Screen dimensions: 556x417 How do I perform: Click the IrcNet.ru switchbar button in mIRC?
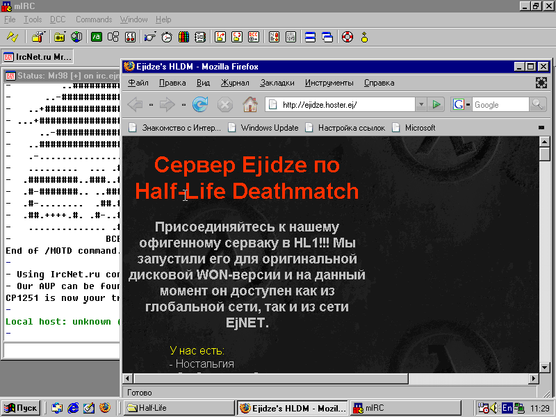click(38, 57)
